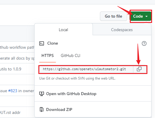155x118 pixels.
Task: Click the repository HTTPS URL field
Action: tap(86, 69)
